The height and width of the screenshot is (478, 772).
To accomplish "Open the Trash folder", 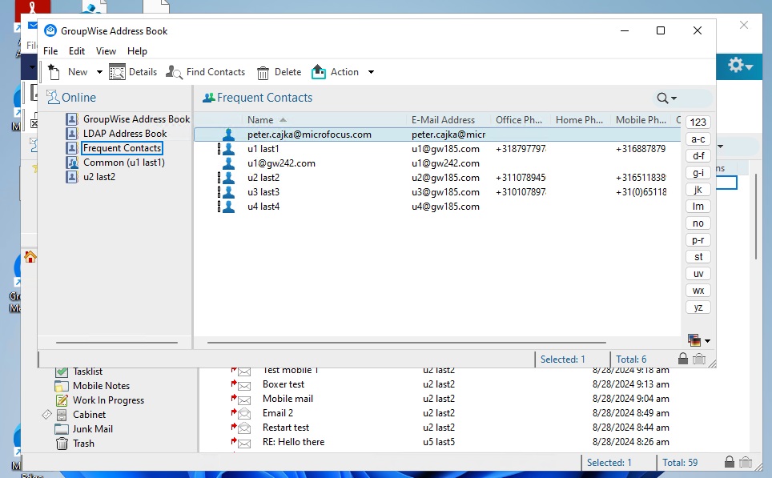I will (83, 444).
